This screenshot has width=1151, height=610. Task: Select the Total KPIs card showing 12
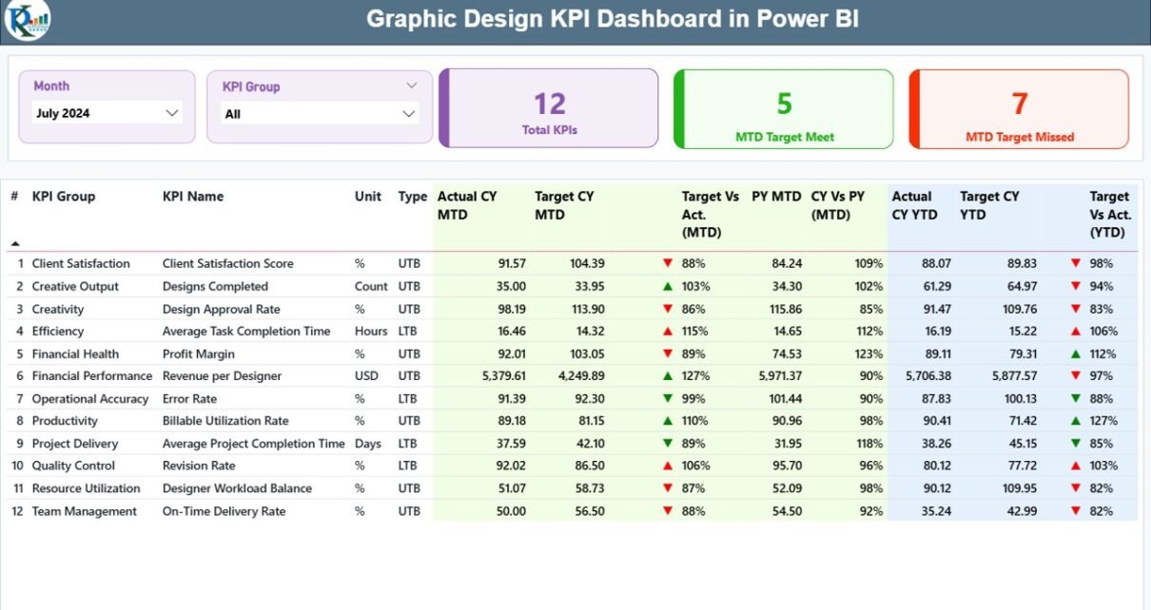549,108
